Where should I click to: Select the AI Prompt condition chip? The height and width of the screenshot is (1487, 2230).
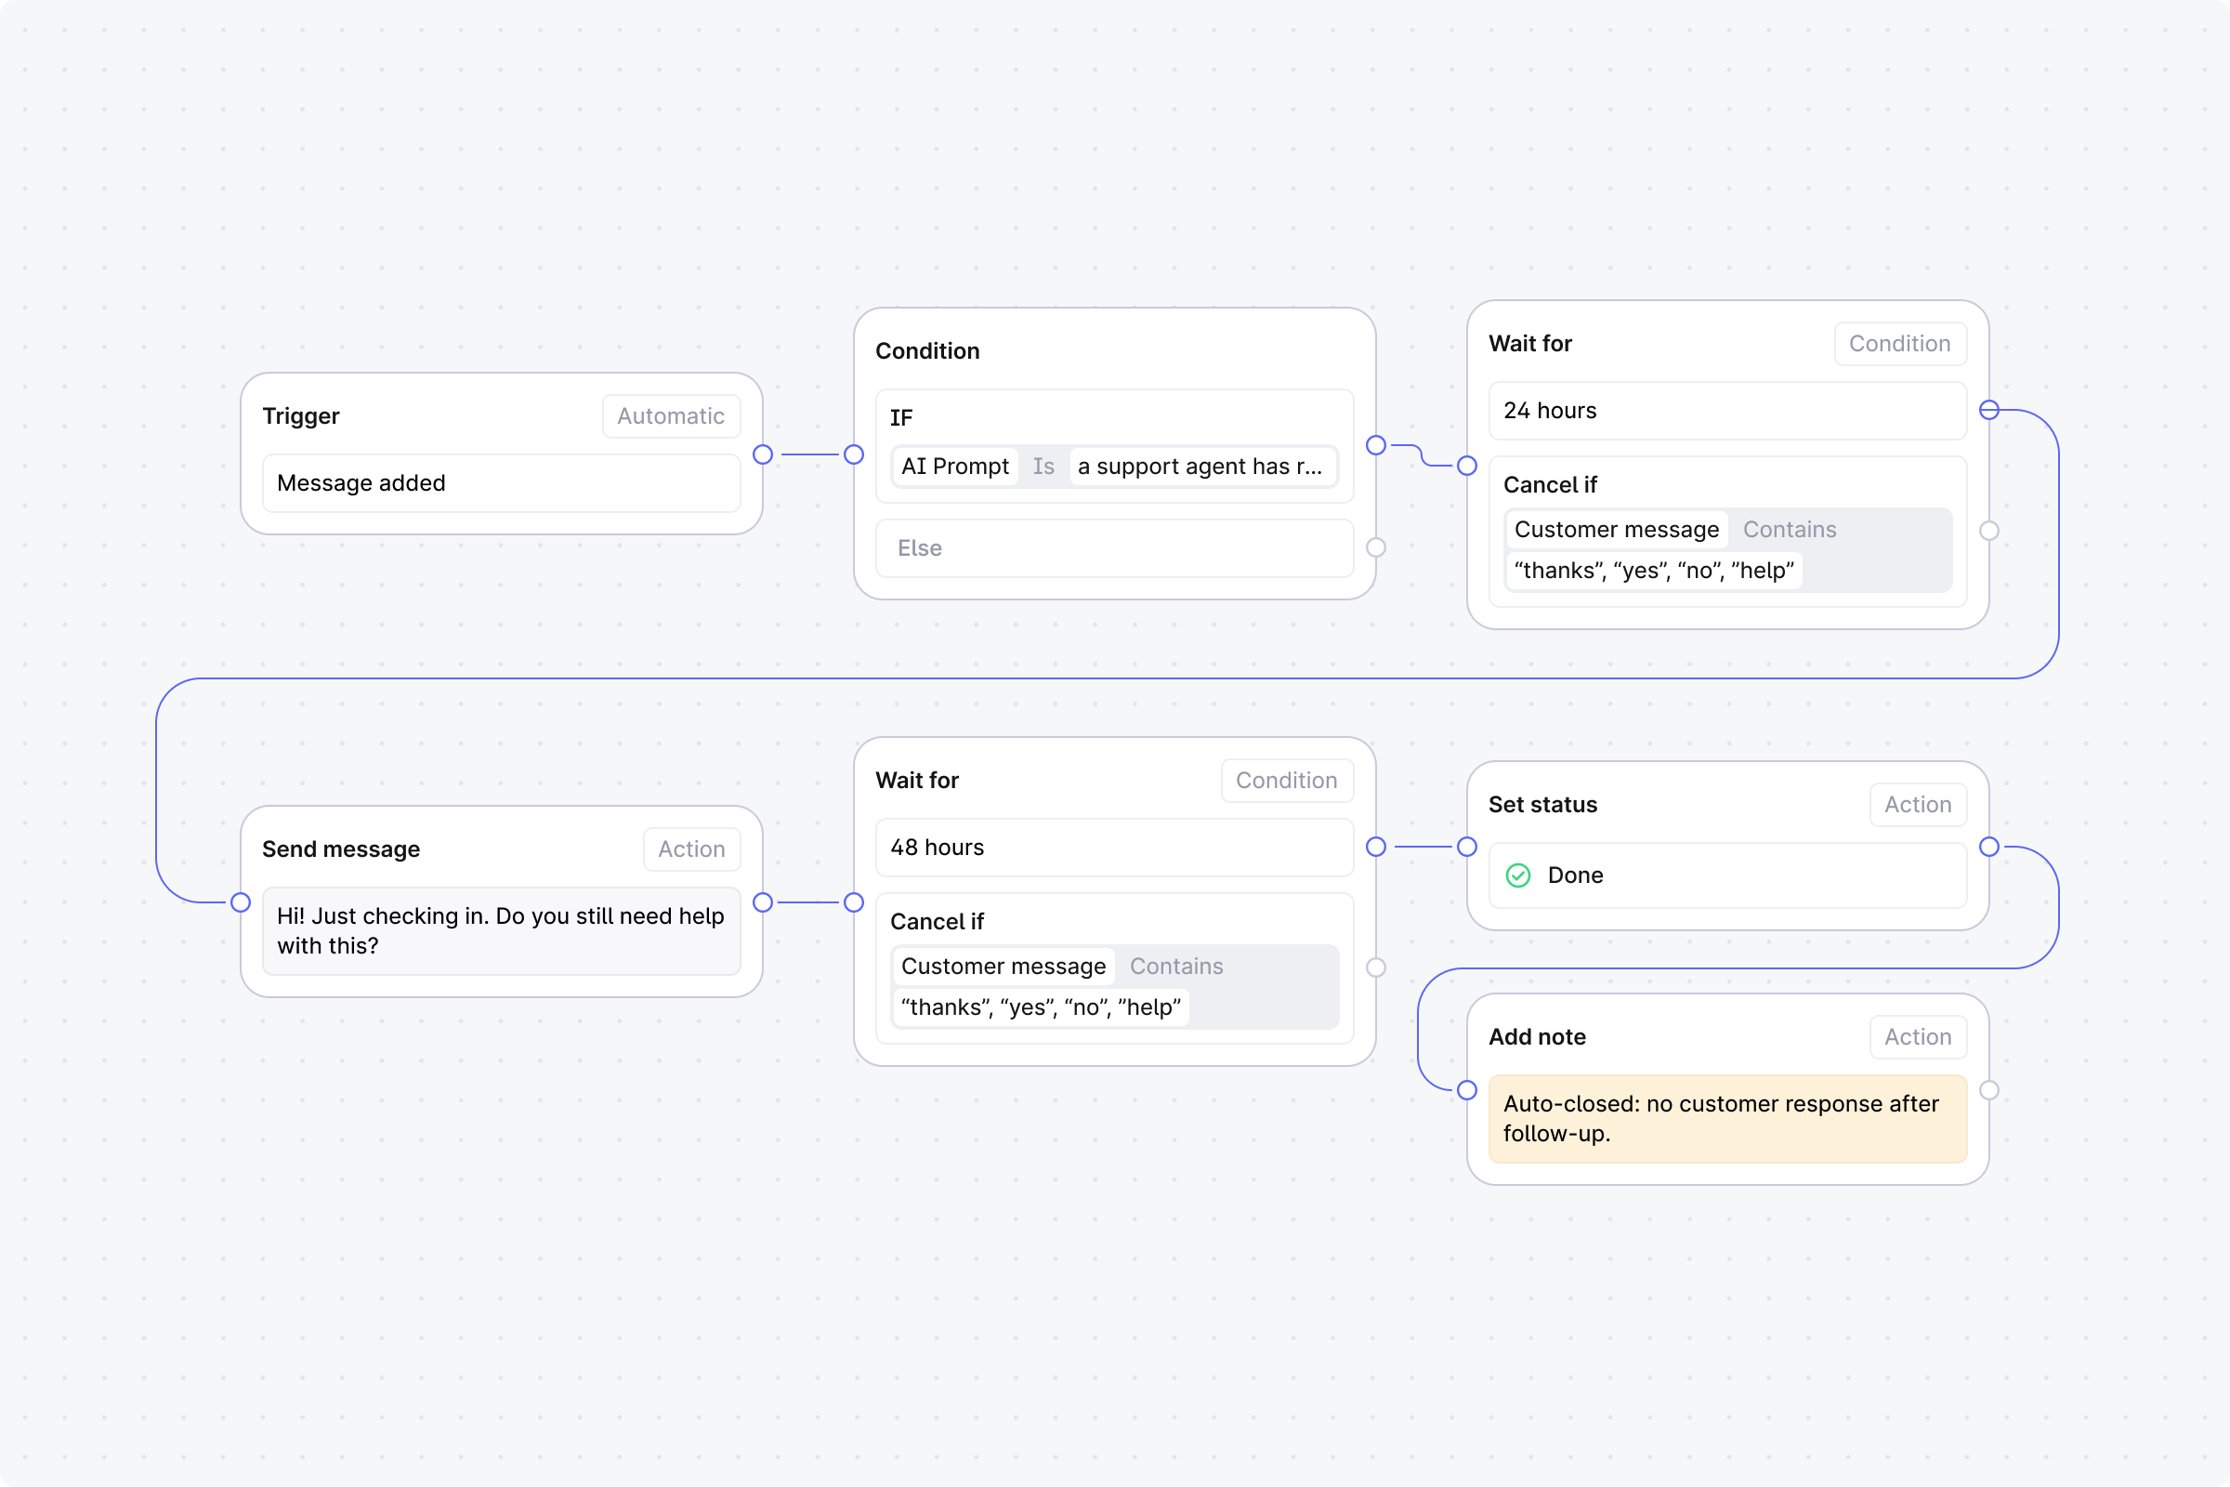pos(955,467)
